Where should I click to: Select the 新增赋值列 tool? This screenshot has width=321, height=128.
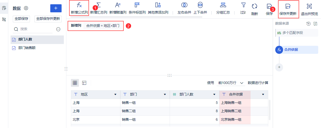(x=118, y=8)
